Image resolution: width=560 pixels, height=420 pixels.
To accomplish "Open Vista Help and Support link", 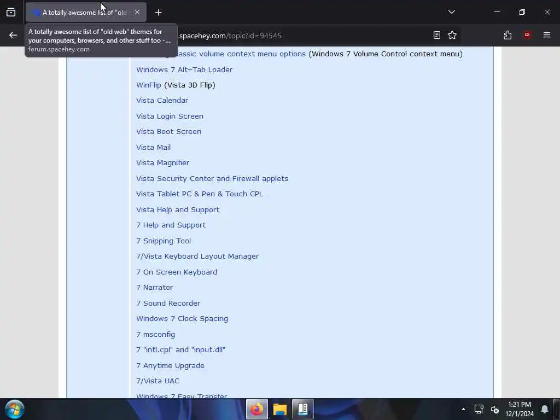I will (178, 209).
